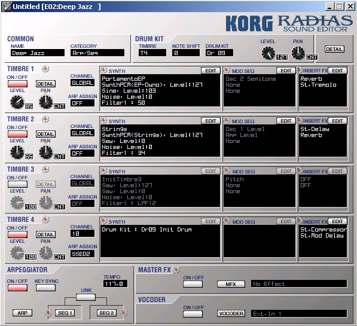Viewport: 357px width, 326px height.
Task: Click the Timbre 1 SYNTH section icon
Action: [x=103, y=70]
